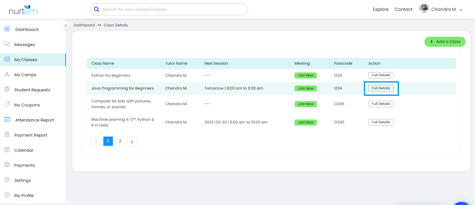
Task: Click the Dashboard grid icon in sidebar
Action: [x=7, y=29]
